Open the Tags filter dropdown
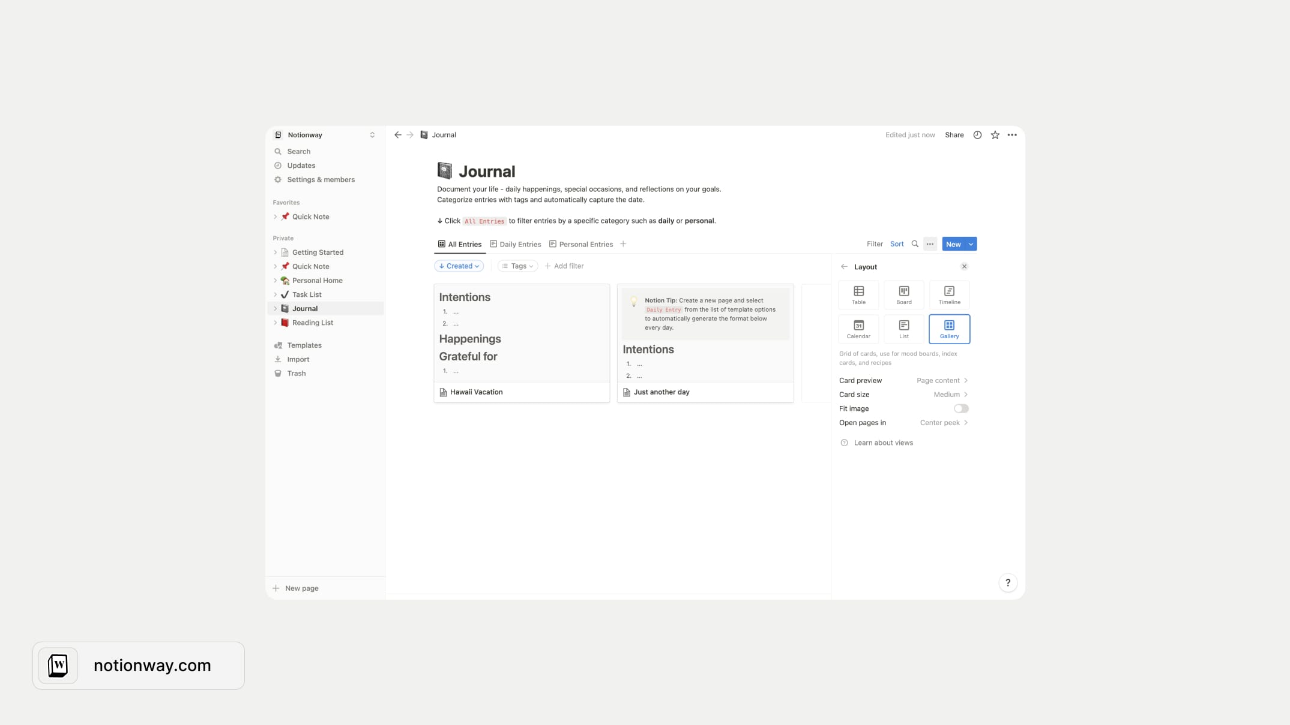This screenshot has height=725, width=1290. [x=517, y=266]
